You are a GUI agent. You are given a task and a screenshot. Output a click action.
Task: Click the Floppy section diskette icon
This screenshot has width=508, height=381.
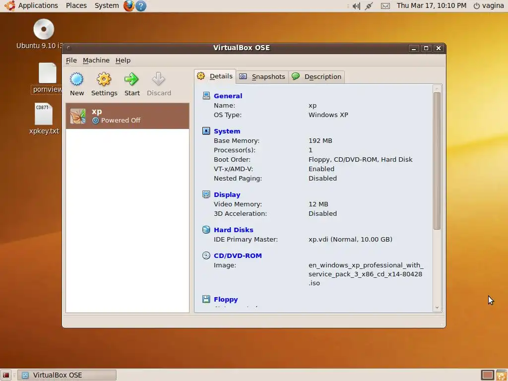click(206, 299)
